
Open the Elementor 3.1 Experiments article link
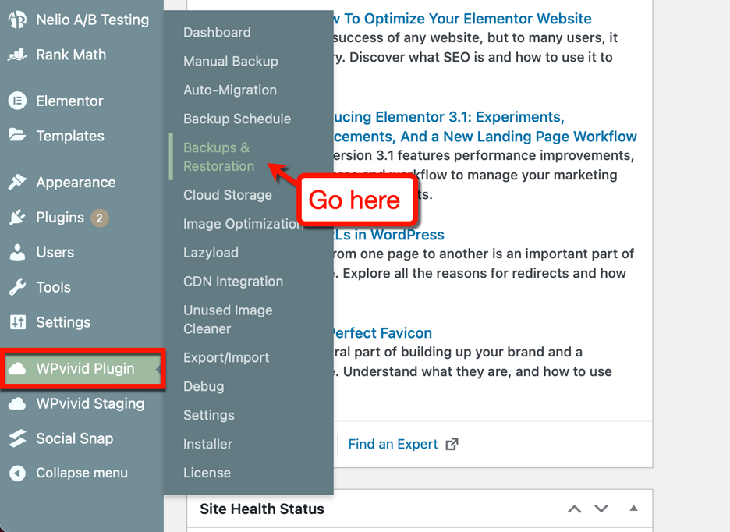pyautogui.click(x=485, y=126)
